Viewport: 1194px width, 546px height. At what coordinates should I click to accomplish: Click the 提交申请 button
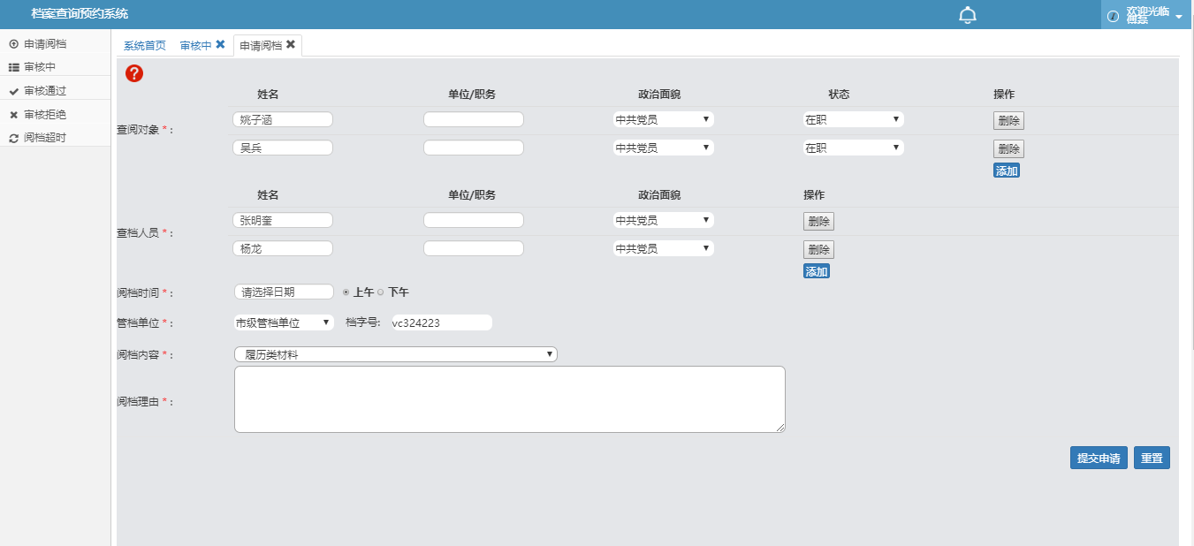point(1098,459)
